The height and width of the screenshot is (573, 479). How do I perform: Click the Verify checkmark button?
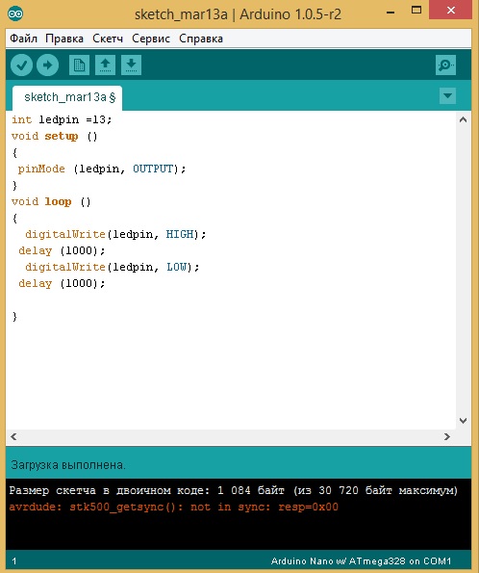pos(21,65)
